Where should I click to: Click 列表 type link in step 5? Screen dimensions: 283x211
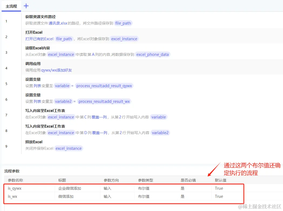tap(37, 86)
